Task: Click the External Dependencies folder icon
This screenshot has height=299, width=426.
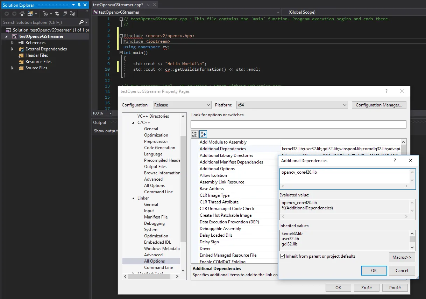Action: click(21, 49)
